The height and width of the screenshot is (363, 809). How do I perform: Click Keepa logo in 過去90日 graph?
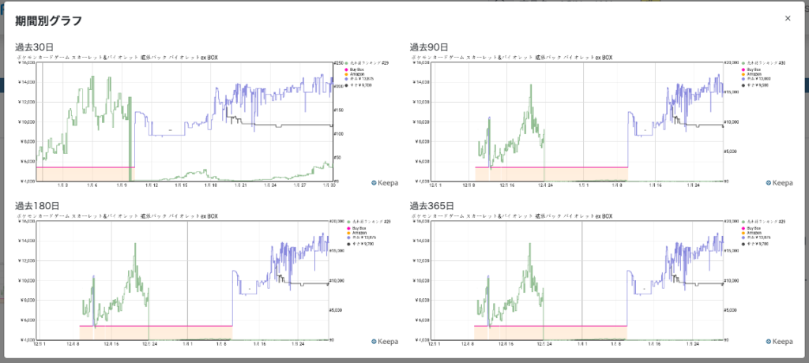[779, 181]
